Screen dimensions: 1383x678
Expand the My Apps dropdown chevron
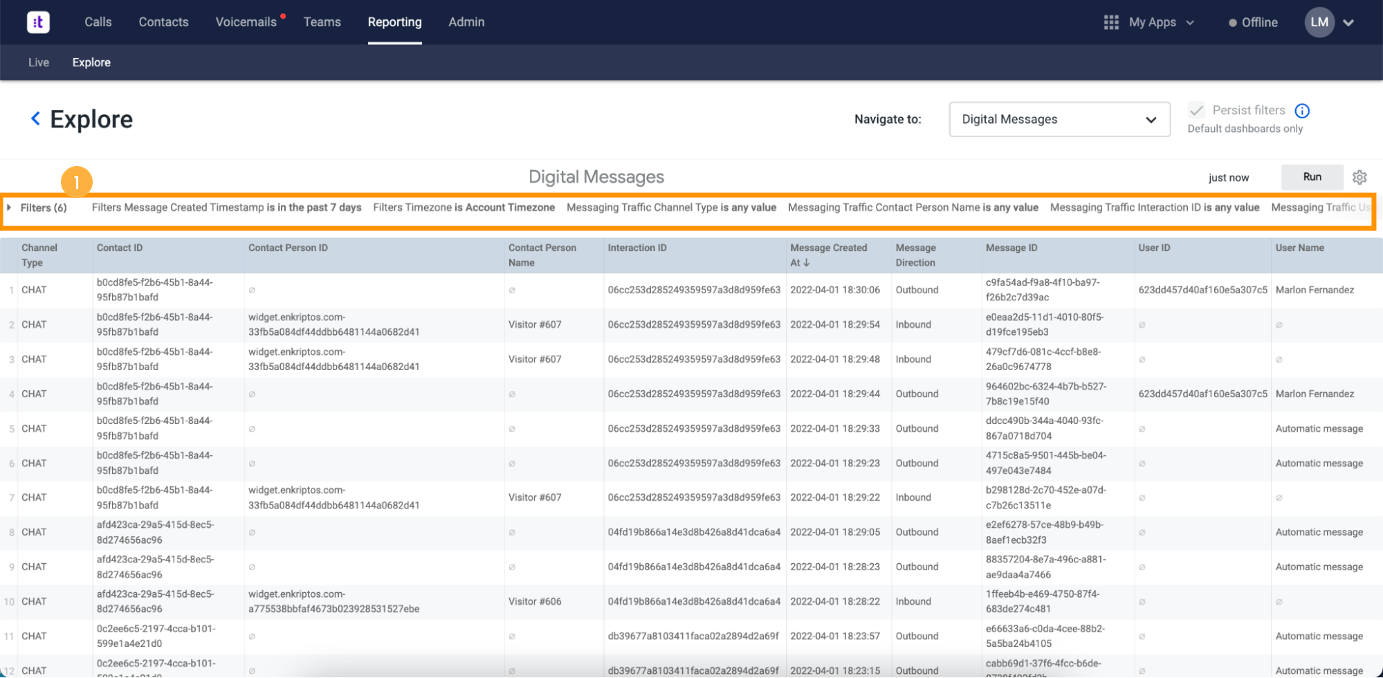pos(1190,22)
